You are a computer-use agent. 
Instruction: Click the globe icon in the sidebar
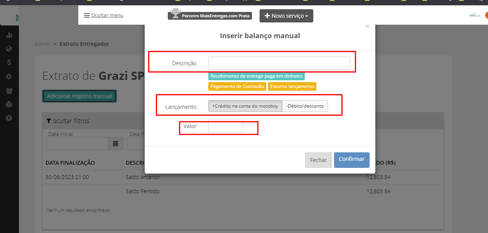click(9, 49)
